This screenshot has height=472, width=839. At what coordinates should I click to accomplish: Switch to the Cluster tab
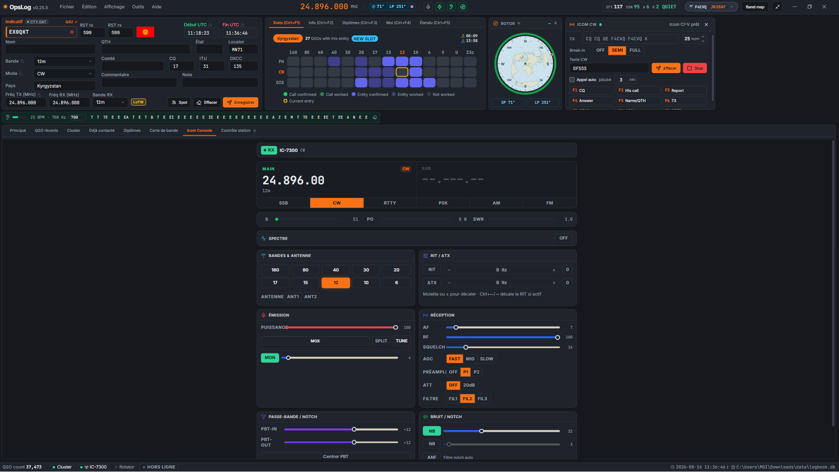pyautogui.click(x=74, y=130)
